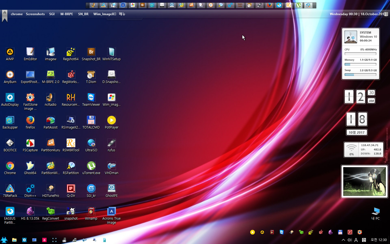
Task: Open FSCapture on the desktop
Action: pyautogui.click(x=30, y=145)
